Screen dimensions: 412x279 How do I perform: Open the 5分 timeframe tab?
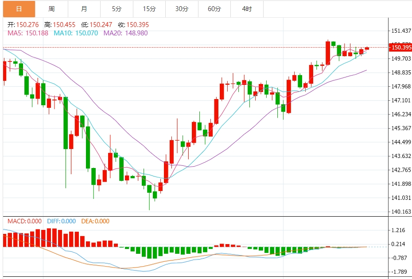[117, 9]
